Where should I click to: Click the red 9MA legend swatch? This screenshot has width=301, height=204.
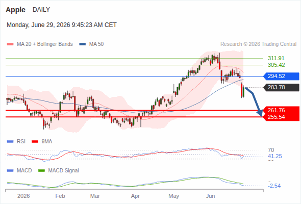pyautogui.click(x=35, y=142)
